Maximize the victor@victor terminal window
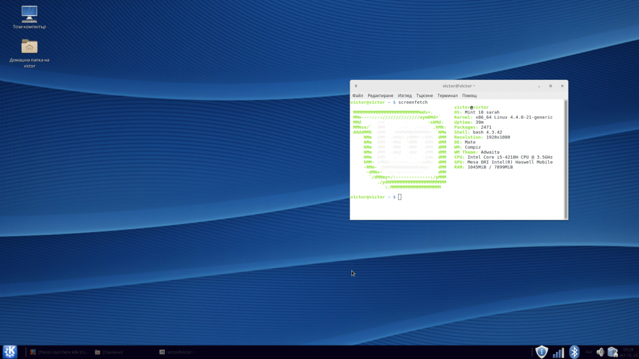 (x=551, y=86)
